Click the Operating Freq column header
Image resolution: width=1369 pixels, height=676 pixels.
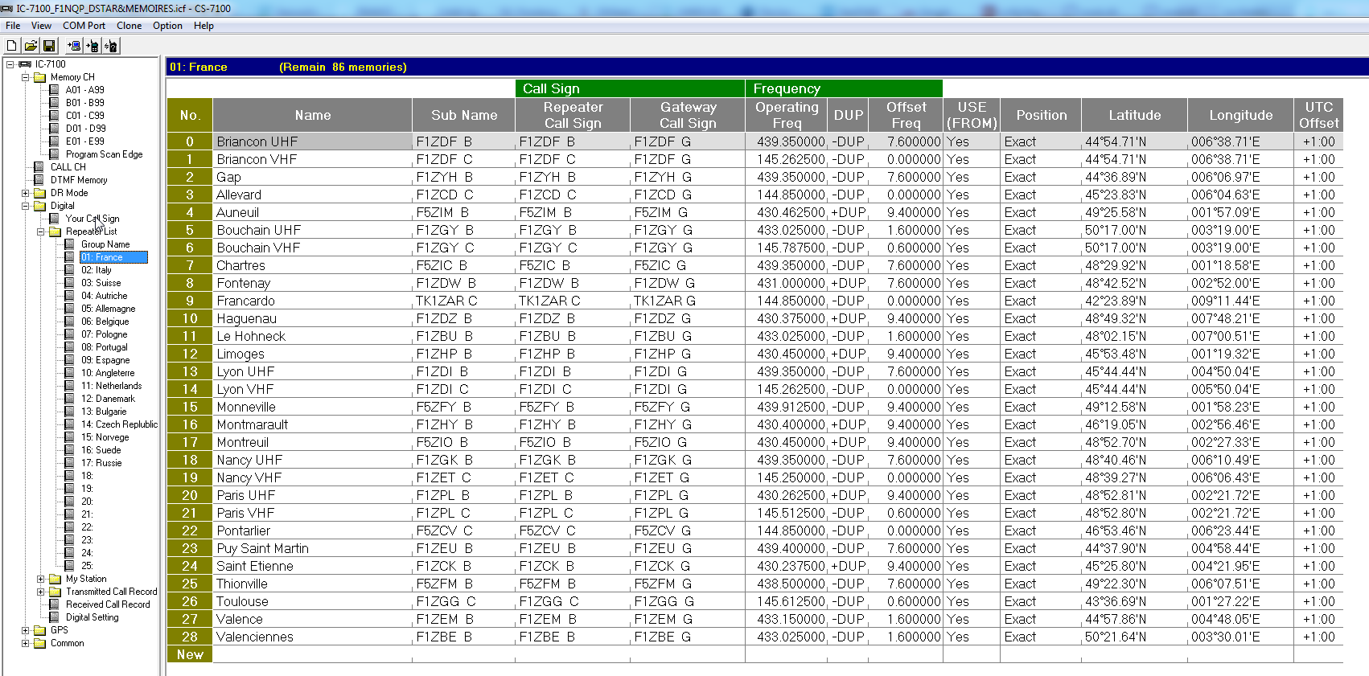pyautogui.click(x=787, y=115)
